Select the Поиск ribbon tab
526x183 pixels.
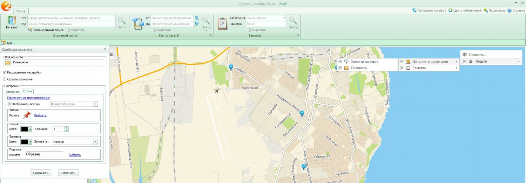click(21, 12)
